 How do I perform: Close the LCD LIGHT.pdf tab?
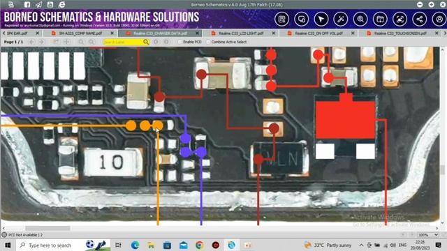[x=273, y=33]
